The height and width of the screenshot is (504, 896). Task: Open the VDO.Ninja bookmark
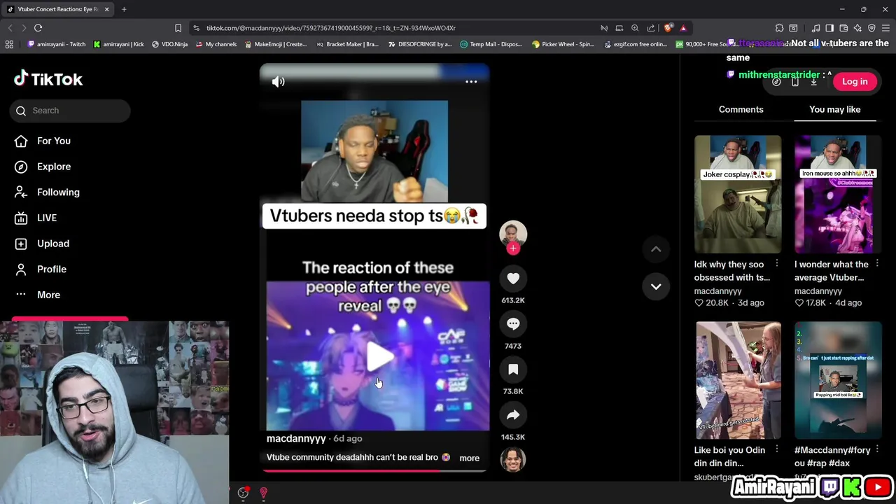(x=169, y=44)
